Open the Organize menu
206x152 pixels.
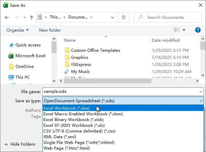click(18, 30)
